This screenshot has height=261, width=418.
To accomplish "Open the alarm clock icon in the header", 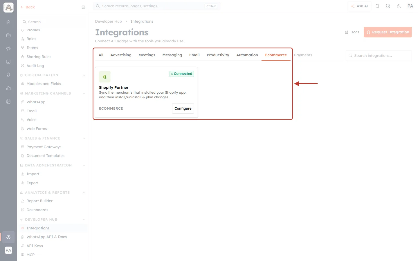I will tap(388, 6).
